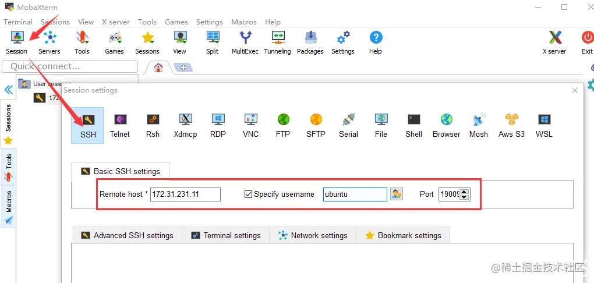Open the Settings gear toolbar icon
This screenshot has height=283, width=594.
click(x=343, y=43)
